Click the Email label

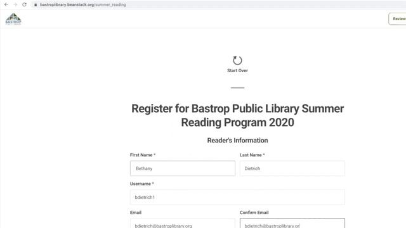coord(136,213)
